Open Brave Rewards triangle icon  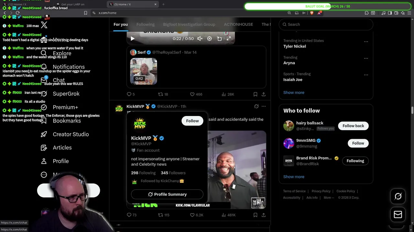319,13
